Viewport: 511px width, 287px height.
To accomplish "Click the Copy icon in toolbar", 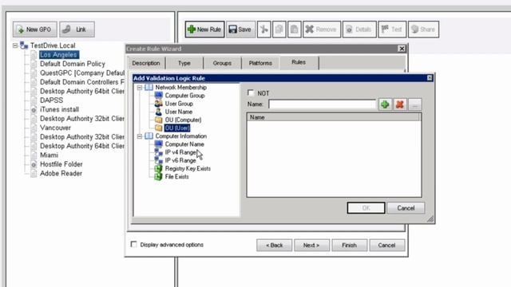I will [x=279, y=29].
